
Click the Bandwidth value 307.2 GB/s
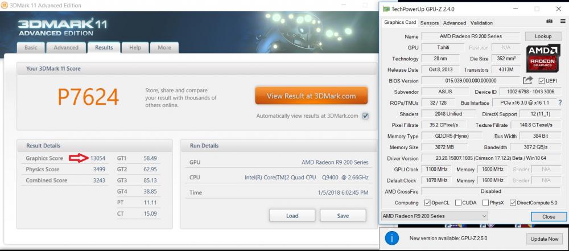[534, 147]
